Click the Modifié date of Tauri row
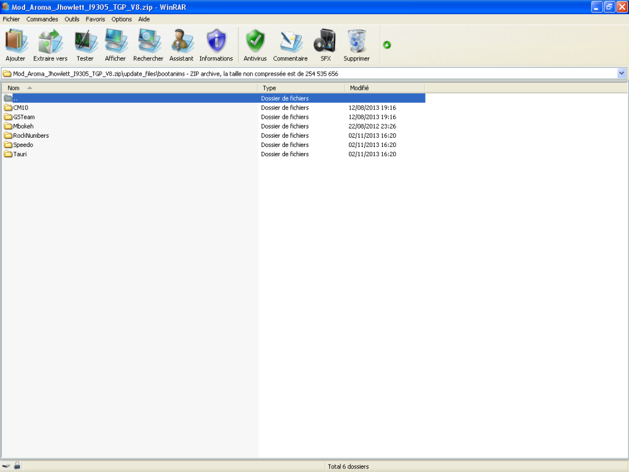Screen dimensions: 629x472 372,154
